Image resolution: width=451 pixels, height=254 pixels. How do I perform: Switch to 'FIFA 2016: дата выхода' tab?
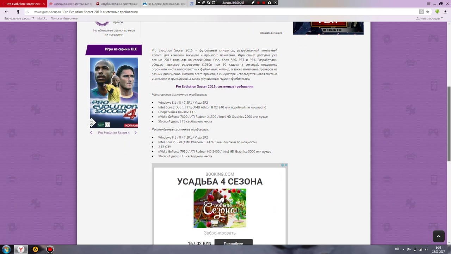pos(164,4)
